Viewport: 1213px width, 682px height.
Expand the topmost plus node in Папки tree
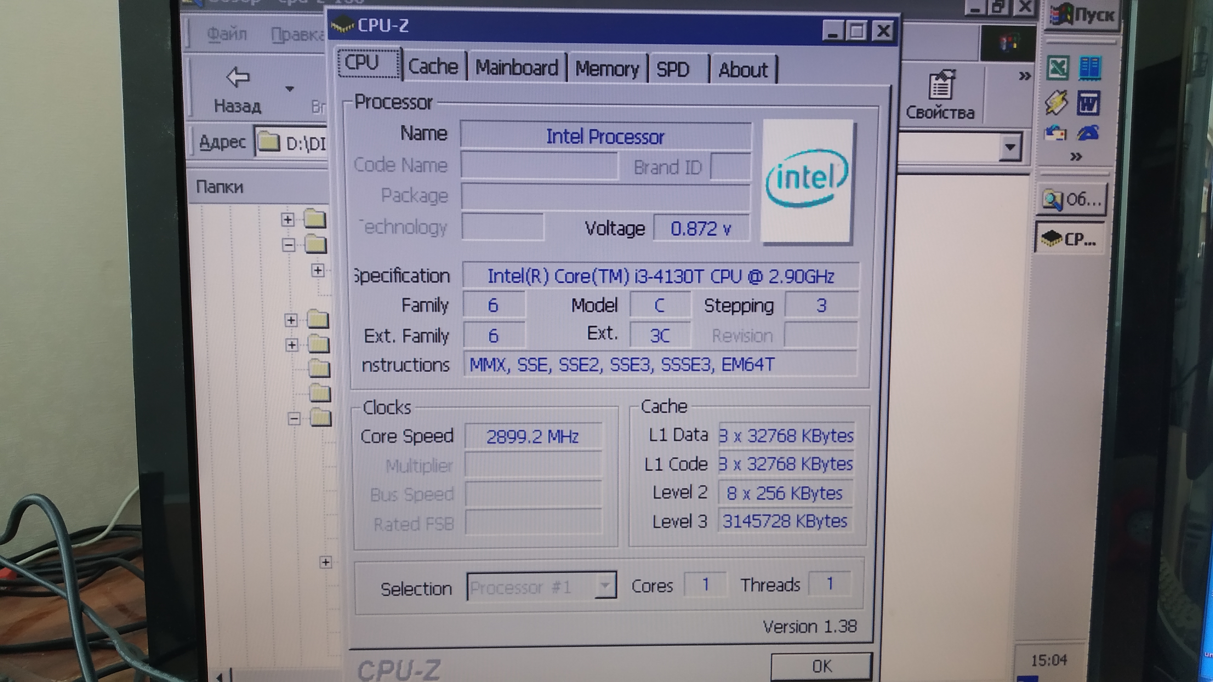click(x=287, y=219)
